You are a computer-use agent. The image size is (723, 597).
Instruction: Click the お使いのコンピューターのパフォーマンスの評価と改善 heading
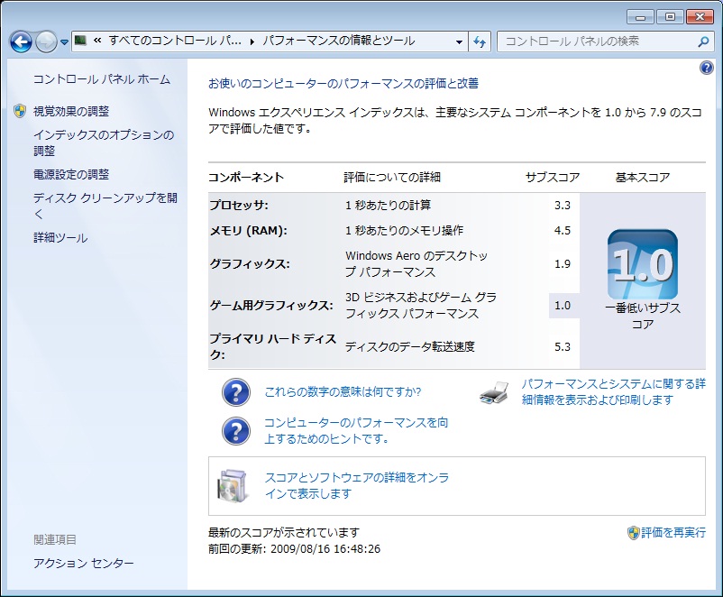pos(343,84)
